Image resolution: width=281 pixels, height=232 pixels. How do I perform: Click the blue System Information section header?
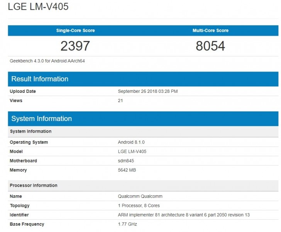coord(42,119)
